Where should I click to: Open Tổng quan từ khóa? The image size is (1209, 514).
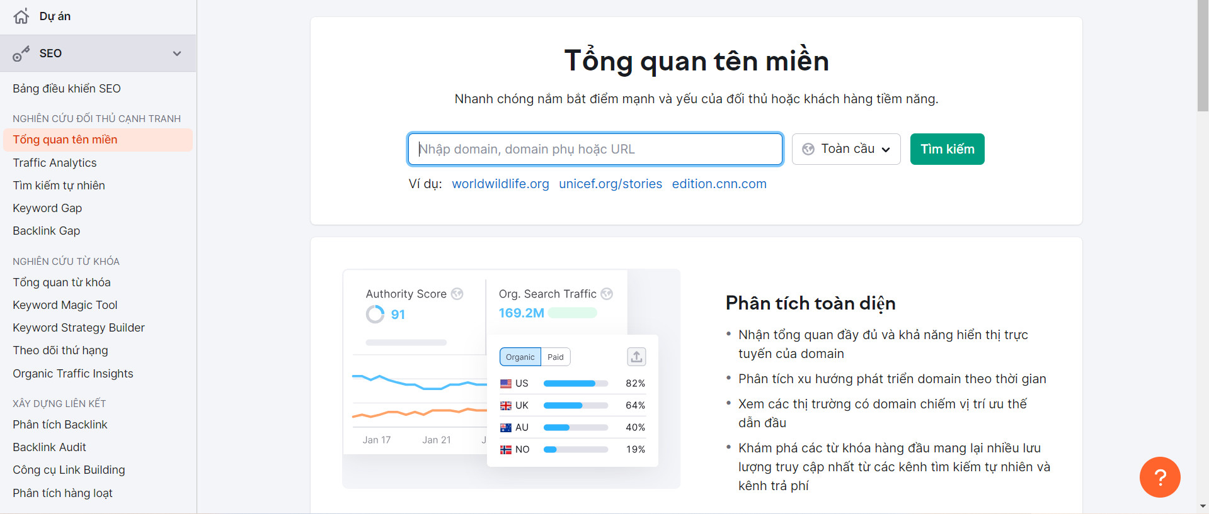[x=62, y=282]
